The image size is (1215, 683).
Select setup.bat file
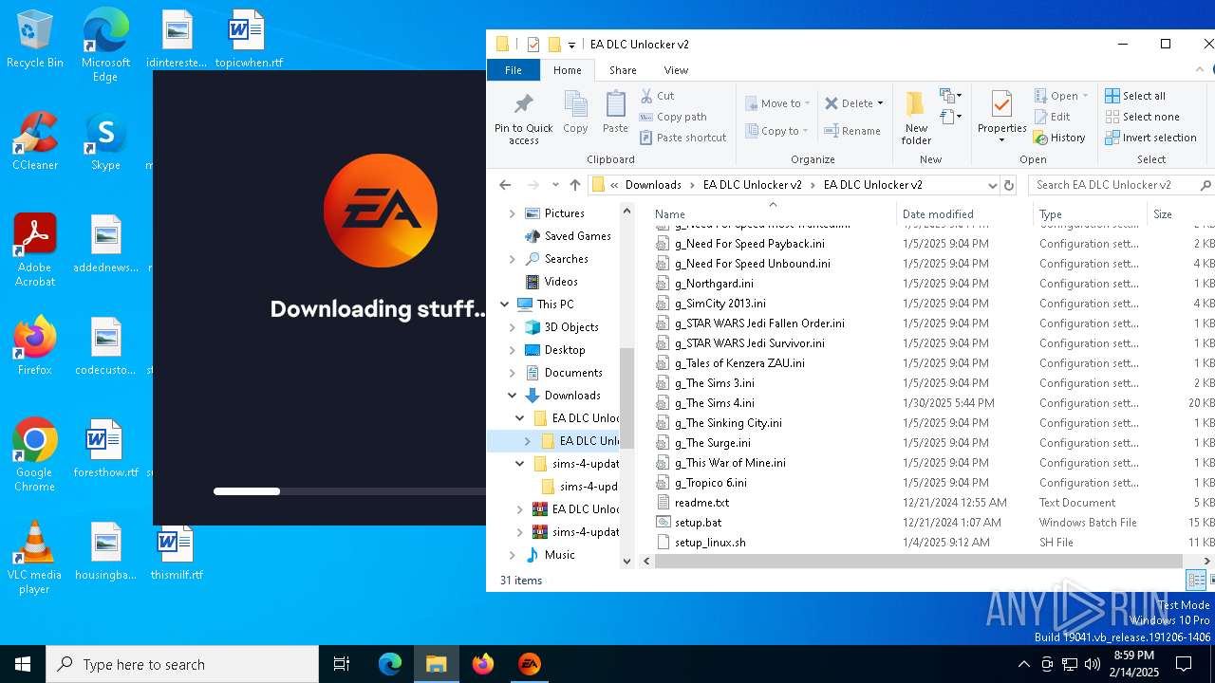[x=698, y=523]
